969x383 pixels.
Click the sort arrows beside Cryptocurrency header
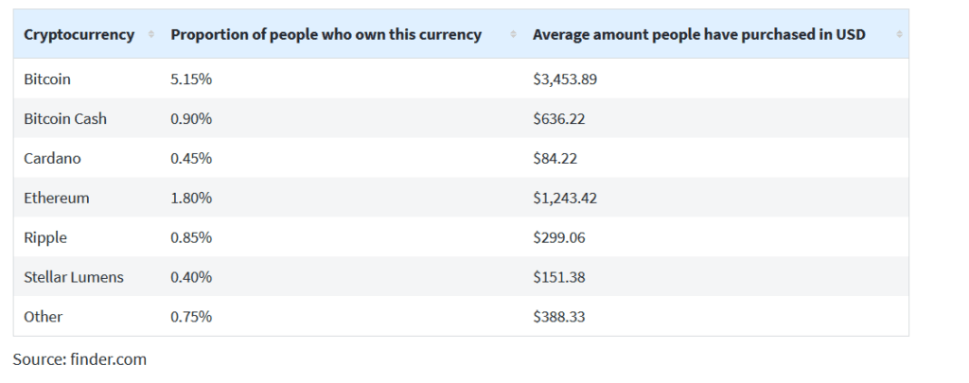pyautogui.click(x=151, y=35)
